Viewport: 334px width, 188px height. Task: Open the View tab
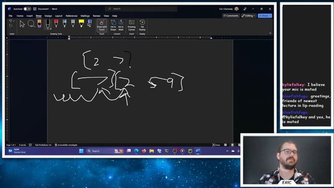(x=106, y=16)
